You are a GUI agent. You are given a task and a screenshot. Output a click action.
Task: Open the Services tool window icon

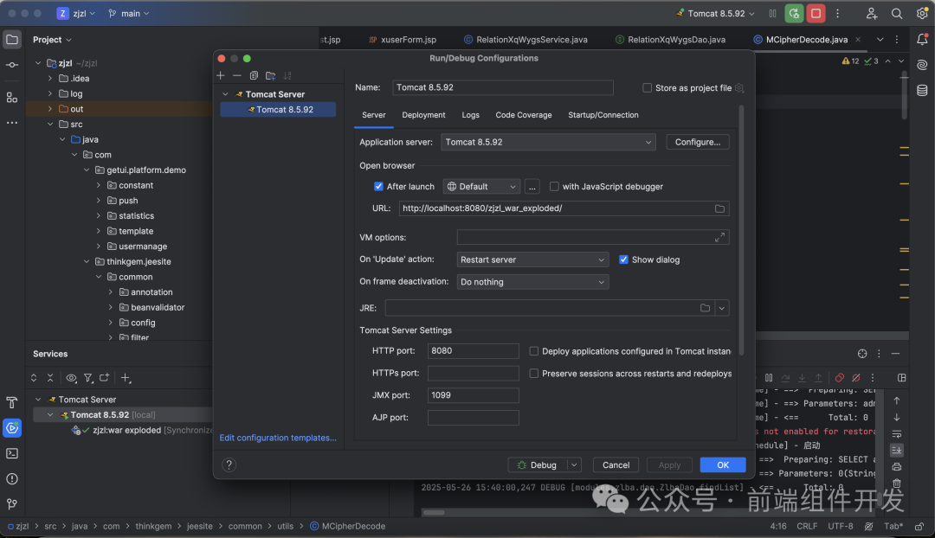click(12, 428)
